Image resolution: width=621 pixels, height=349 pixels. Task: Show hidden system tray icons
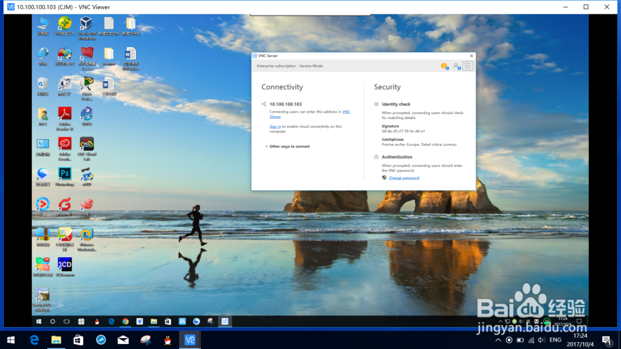pos(498,340)
